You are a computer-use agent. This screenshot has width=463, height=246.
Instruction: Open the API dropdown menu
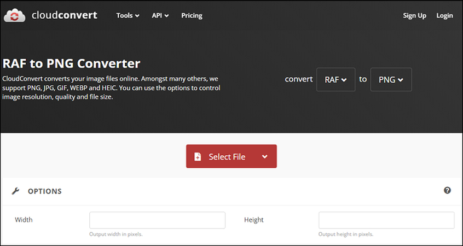[x=160, y=16]
